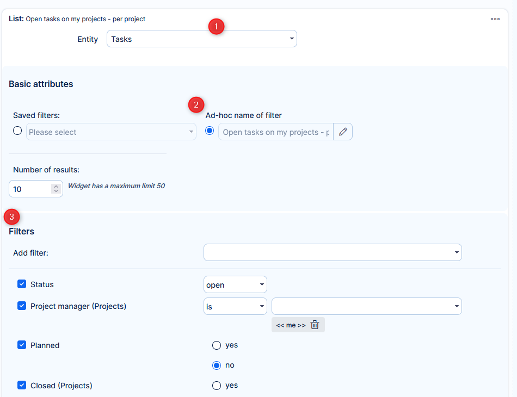Screen dimensions: 517x397
Task: Click the red step 2 marker
Action: click(x=196, y=104)
